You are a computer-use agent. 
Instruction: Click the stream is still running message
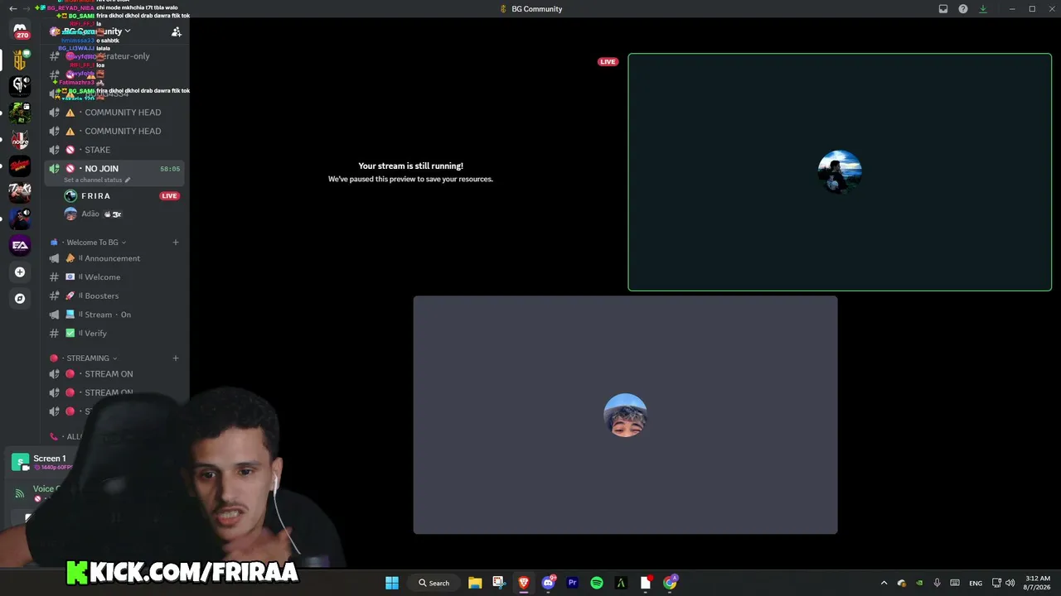410,166
